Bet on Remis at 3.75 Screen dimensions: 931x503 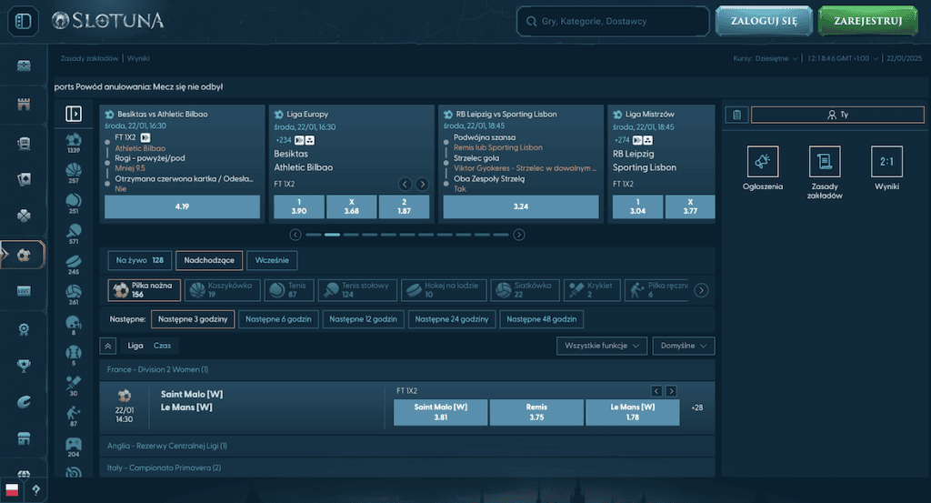tap(536, 412)
